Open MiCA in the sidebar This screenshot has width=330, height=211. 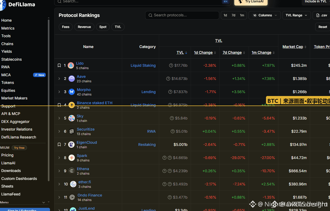[6, 75]
